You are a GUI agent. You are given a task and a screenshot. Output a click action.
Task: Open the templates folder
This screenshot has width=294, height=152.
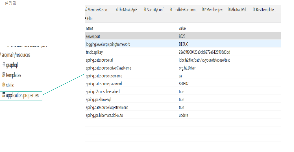(14, 75)
